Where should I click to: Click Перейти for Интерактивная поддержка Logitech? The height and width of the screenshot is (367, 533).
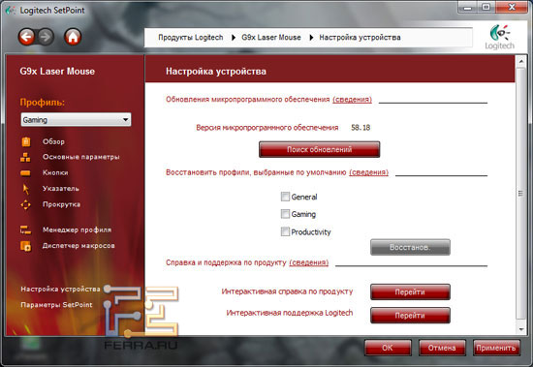[x=410, y=316]
